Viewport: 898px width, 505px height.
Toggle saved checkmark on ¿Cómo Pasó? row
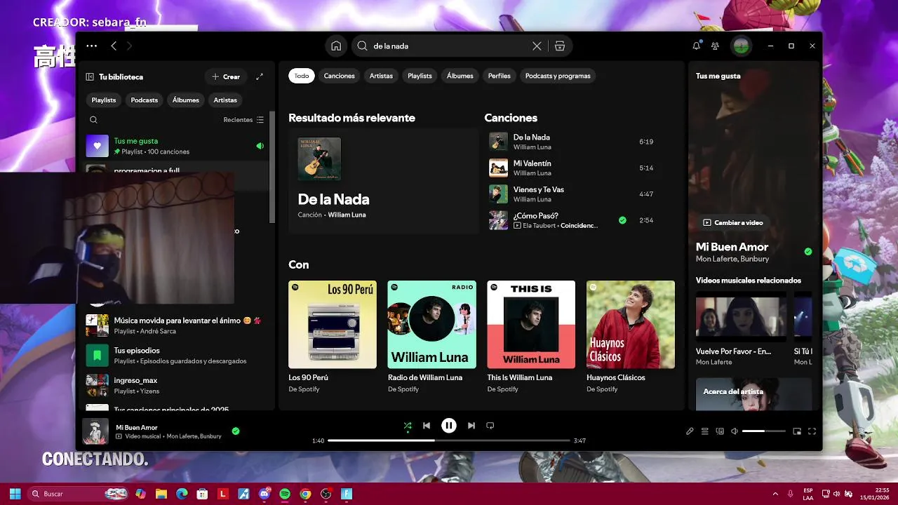click(x=622, y=220)
